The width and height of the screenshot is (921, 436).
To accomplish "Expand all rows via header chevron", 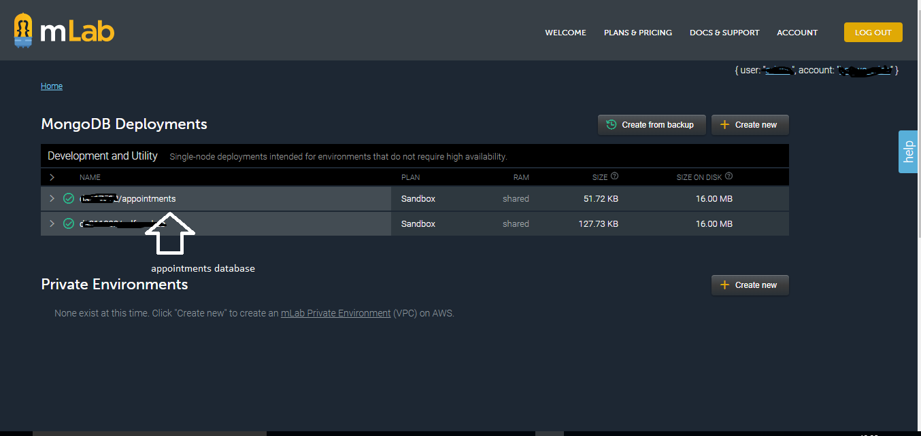I will pos(52,177).
